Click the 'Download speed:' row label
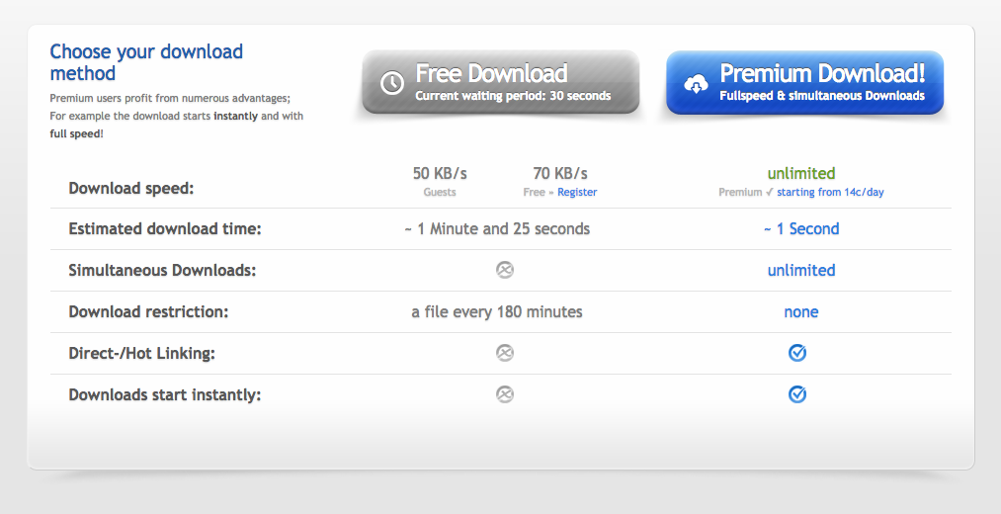 click(x=130, y=189)
